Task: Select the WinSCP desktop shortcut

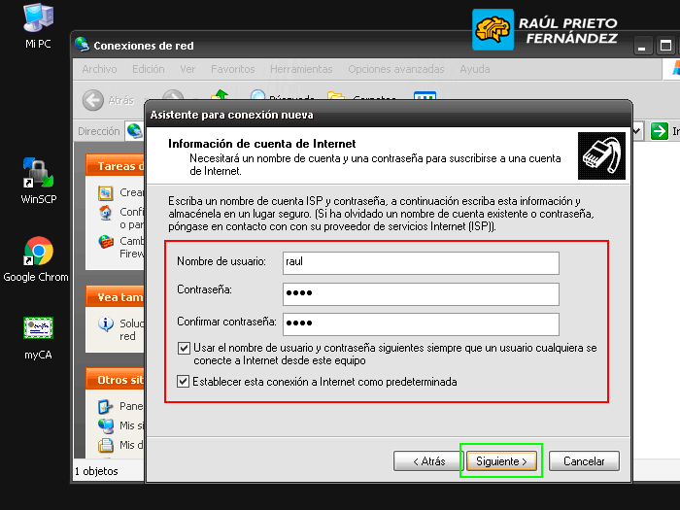Action: pyautogui.click(x=38, y=174)
